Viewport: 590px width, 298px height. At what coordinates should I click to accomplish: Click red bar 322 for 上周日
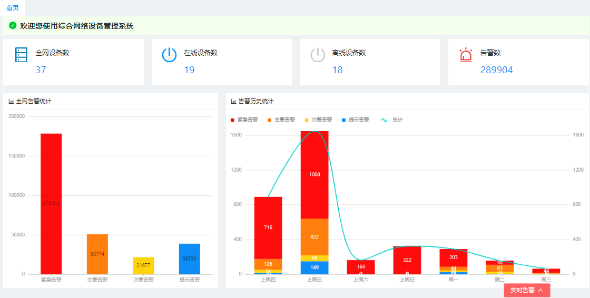[407, 260]
